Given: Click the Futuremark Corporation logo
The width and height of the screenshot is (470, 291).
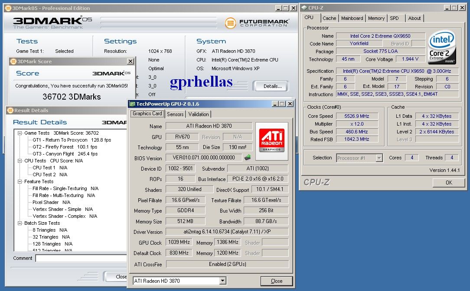Looking at the screenshot, I should 257,23.
